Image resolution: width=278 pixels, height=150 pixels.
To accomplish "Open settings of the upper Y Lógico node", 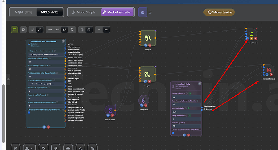I will click(x=145, y=45).
